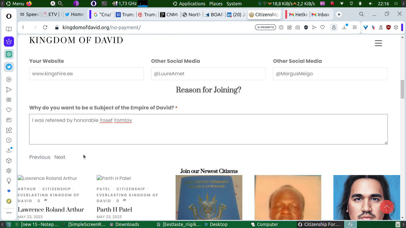Open the Places menu in top panel
The image size is (406, 228).
tap(216, 4)
